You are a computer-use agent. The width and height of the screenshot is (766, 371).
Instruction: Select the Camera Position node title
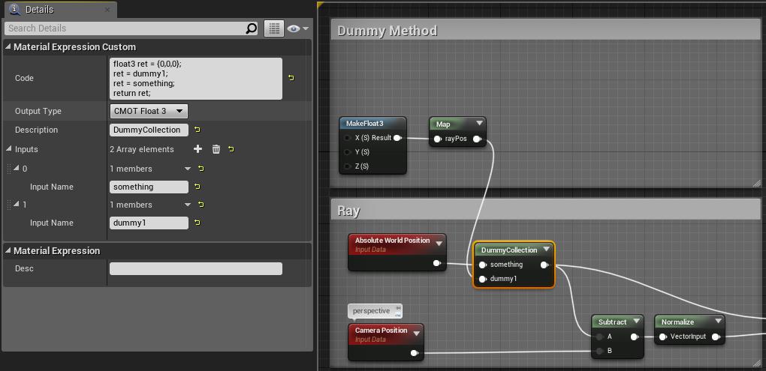coord(381,331)
